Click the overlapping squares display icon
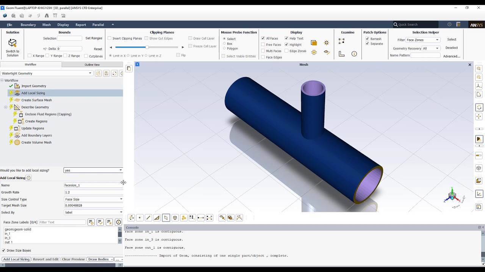Image resolution: width=485 pixels, height=272 pixels. [x=314, y=43]
